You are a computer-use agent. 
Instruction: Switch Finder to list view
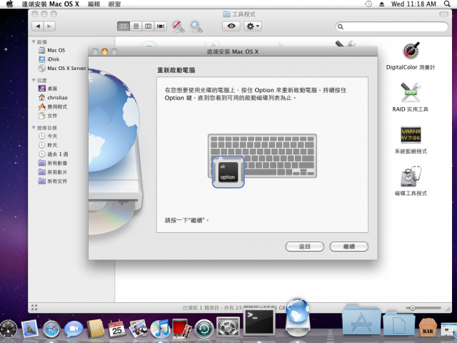[136, 26]
